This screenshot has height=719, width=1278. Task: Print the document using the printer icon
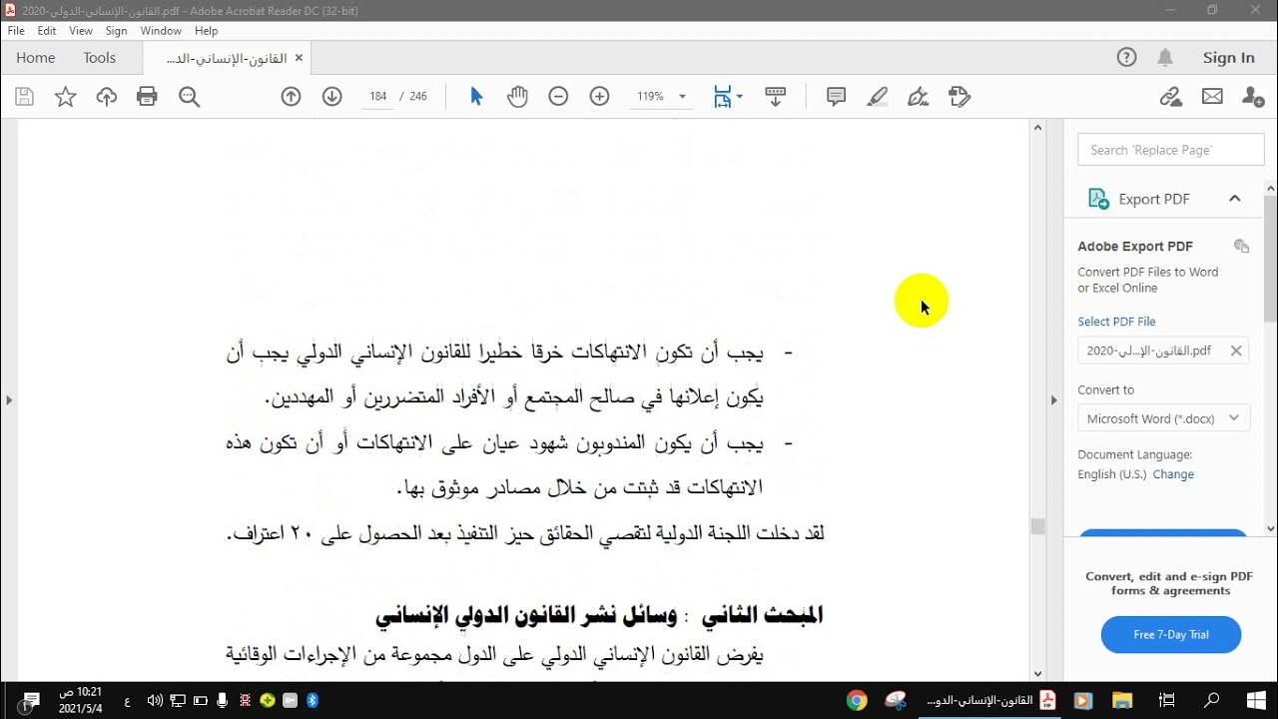click(147, 97)
